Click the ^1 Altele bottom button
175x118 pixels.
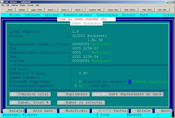pyautogui.click(x=142, y=111)
